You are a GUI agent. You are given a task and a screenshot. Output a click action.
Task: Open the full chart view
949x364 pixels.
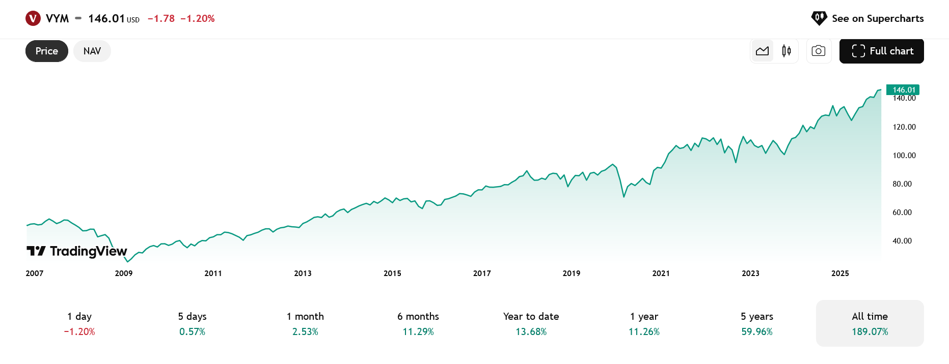[x=881, y=51]
